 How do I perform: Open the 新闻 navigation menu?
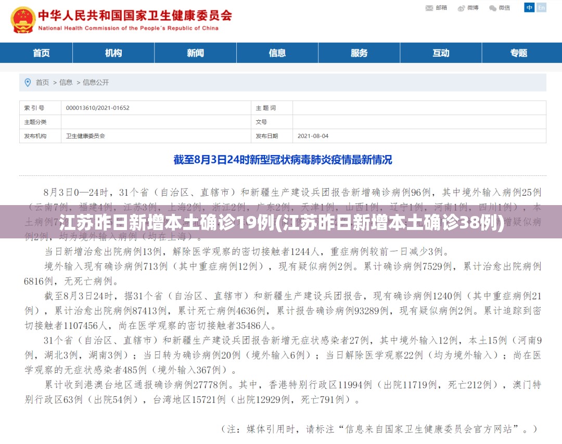tap(195, 53)
